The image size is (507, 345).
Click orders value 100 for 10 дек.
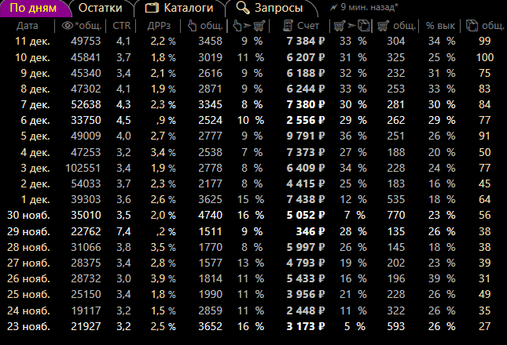[x=485, y=57]
